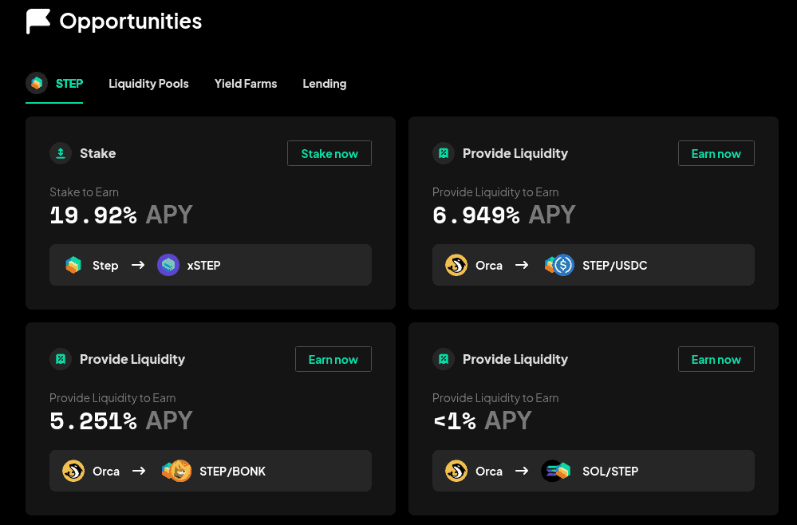Click the Orca logo beside STEP/BONK

click(73, 471)
